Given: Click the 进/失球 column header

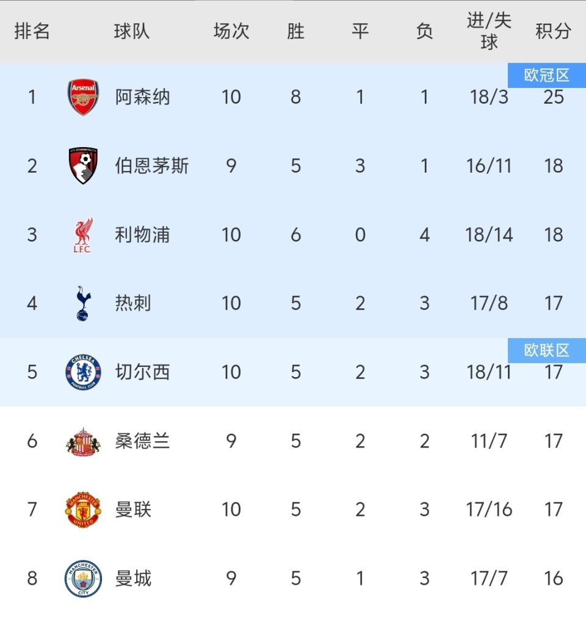Looking at the screenshot, I should point(489,31).
